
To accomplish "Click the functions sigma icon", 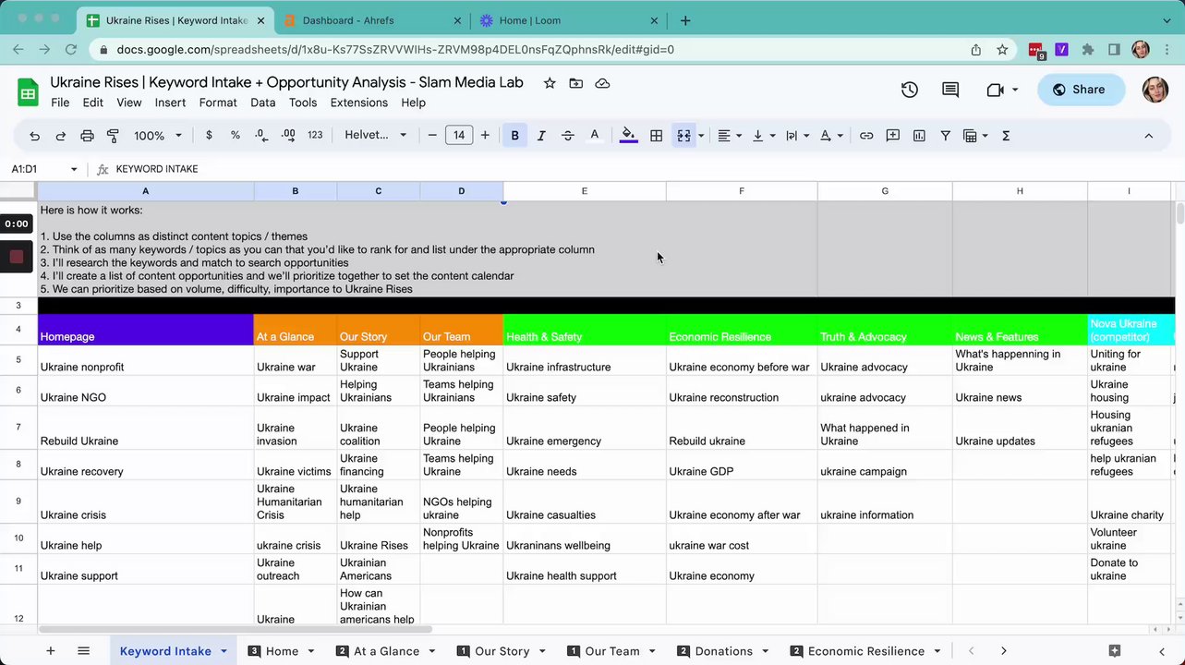I will click(x=1006, y=136).
